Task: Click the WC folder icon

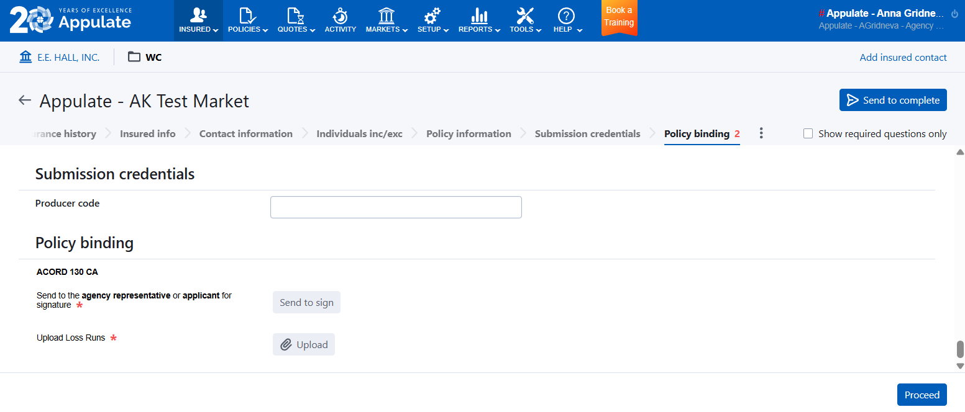Action: pyautogui.click(x=134, y=58)
